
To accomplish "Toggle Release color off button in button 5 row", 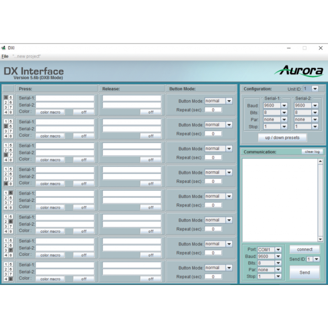I will coord(151,207).
